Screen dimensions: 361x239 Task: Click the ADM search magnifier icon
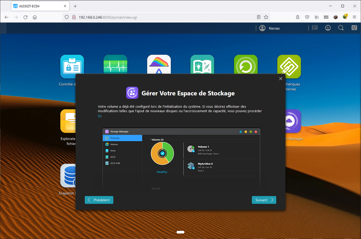pos(341,28)
